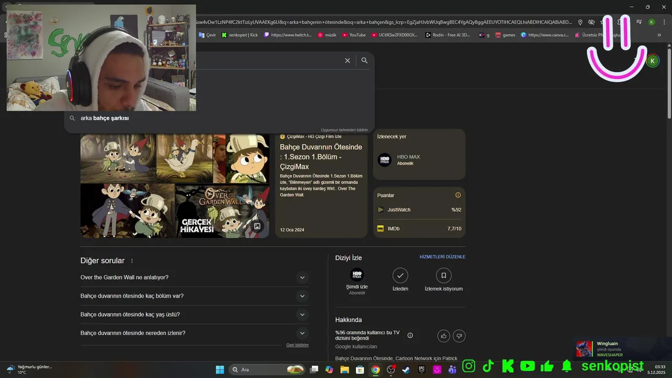672x378 pixels.
Task: Click HİZMETLERİ DÜZENLE link
Action: click(442, 257)
